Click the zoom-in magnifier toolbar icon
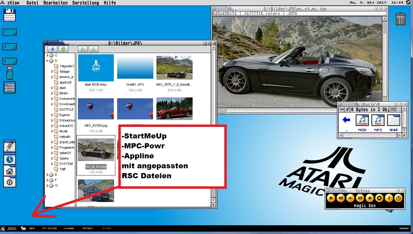The image size is (413, 234). tap(83, 49)
